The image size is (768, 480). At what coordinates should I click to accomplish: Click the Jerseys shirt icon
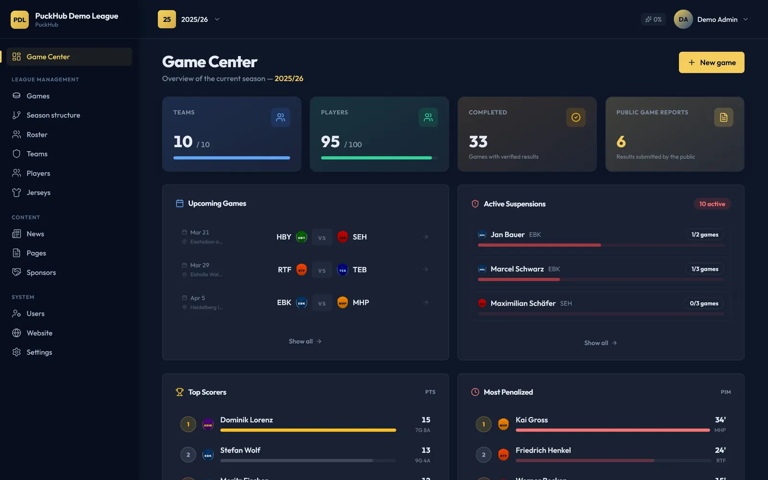[x=16, y=192]
